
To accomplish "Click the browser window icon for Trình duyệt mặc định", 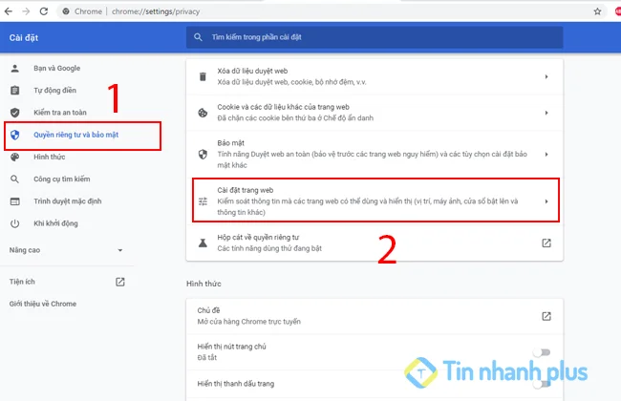I will (14, 201).
